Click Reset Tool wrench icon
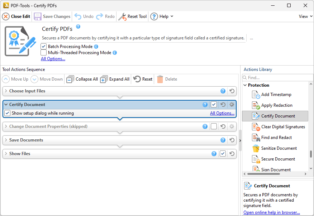 point(122,16)
